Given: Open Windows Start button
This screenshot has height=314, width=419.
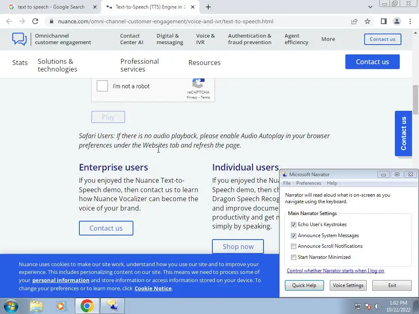Looking at the screenshot, I should (x=11, y=306).
